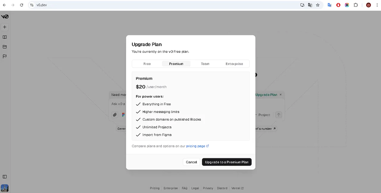381x193 pixels.
Task: Open the projects folder icon
Action: coord(4,47)
